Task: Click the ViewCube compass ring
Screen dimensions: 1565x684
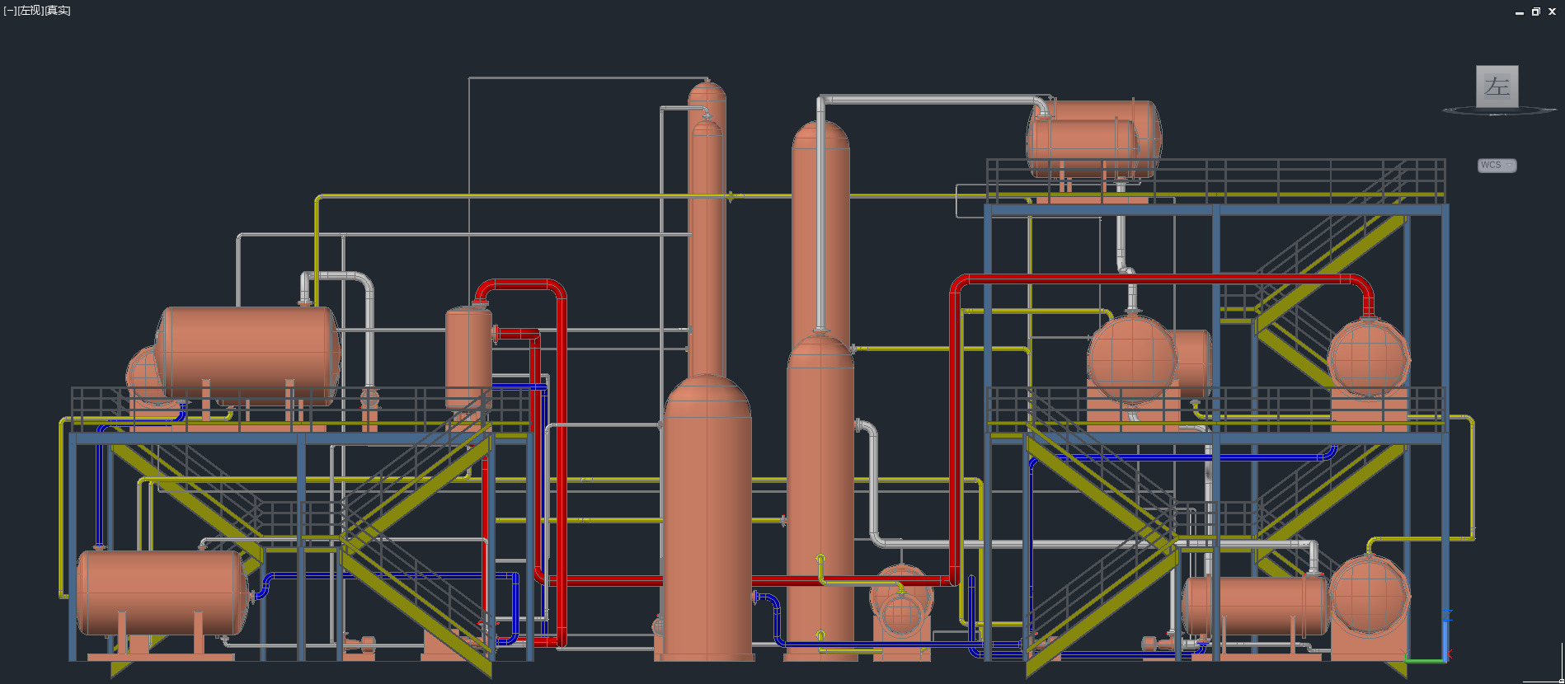Action: pyautogui.click(x=1498, y=111)
